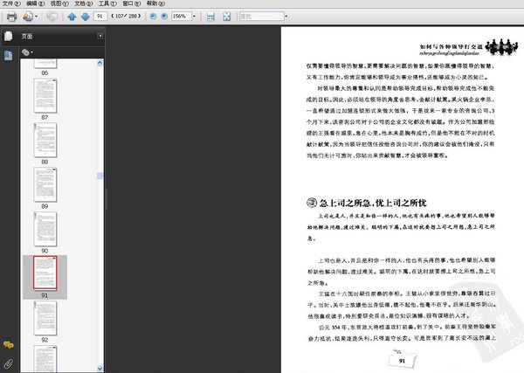Go to previous page with up arrow
This screenshot has width=524, height=373.
coord(72,17)
